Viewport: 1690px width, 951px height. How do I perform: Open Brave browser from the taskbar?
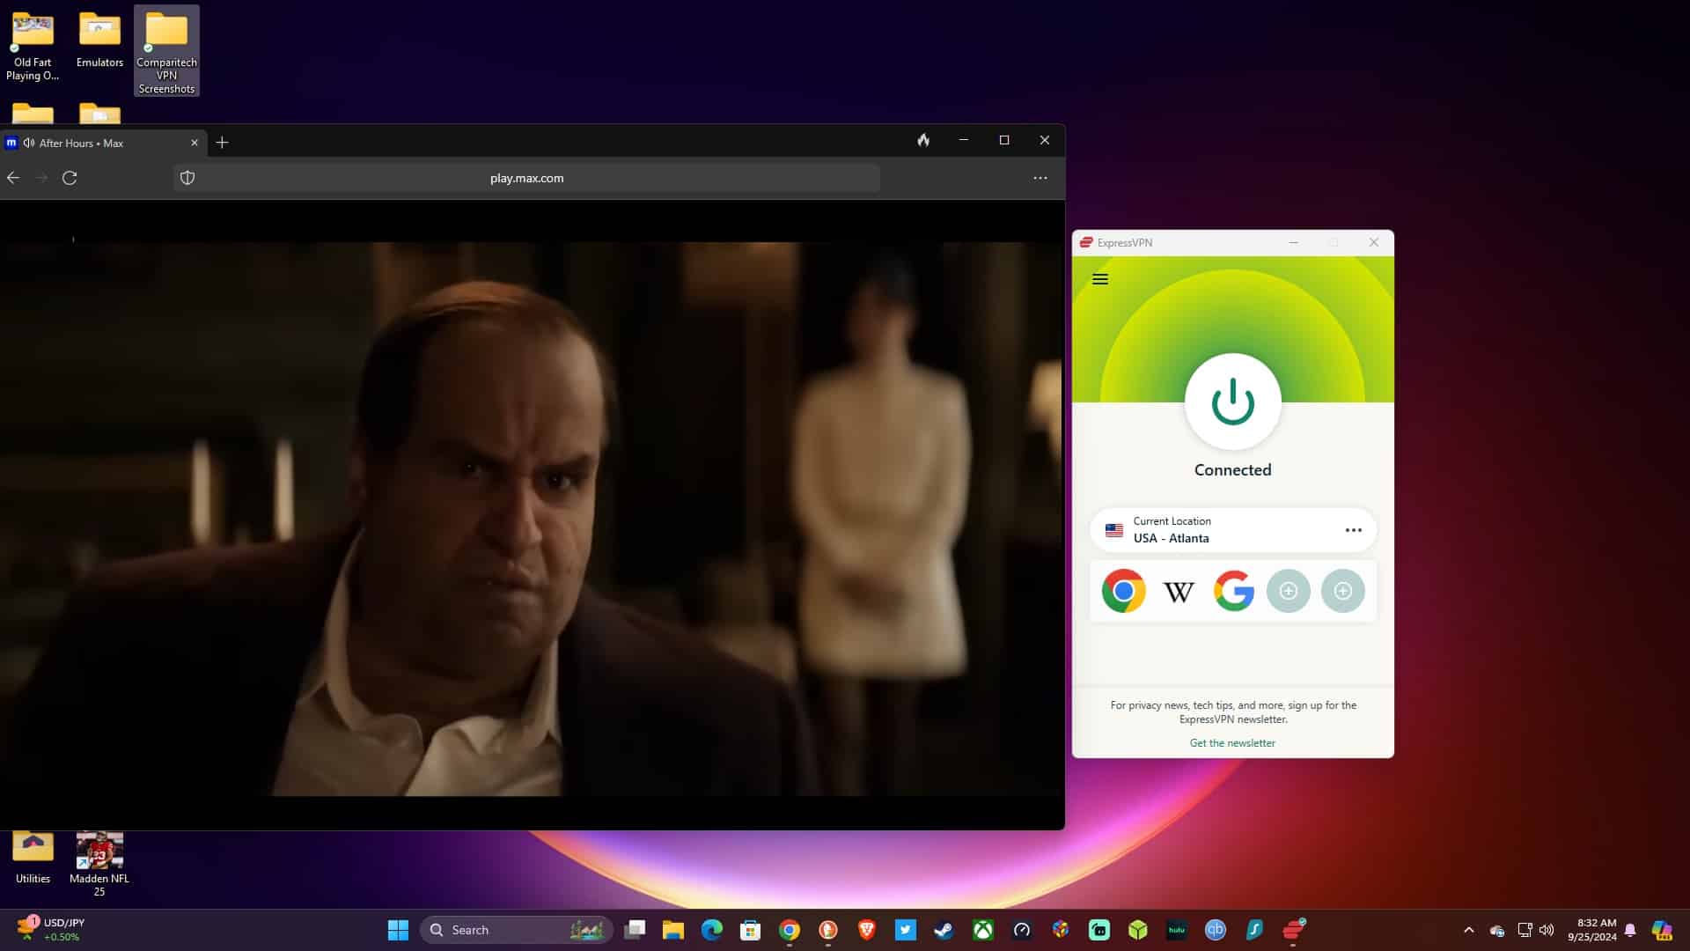[x=867, y=930]
